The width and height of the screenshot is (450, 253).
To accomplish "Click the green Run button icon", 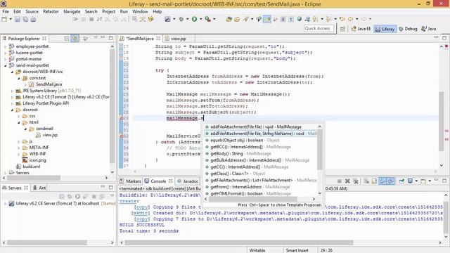I will tap(194, 19).
